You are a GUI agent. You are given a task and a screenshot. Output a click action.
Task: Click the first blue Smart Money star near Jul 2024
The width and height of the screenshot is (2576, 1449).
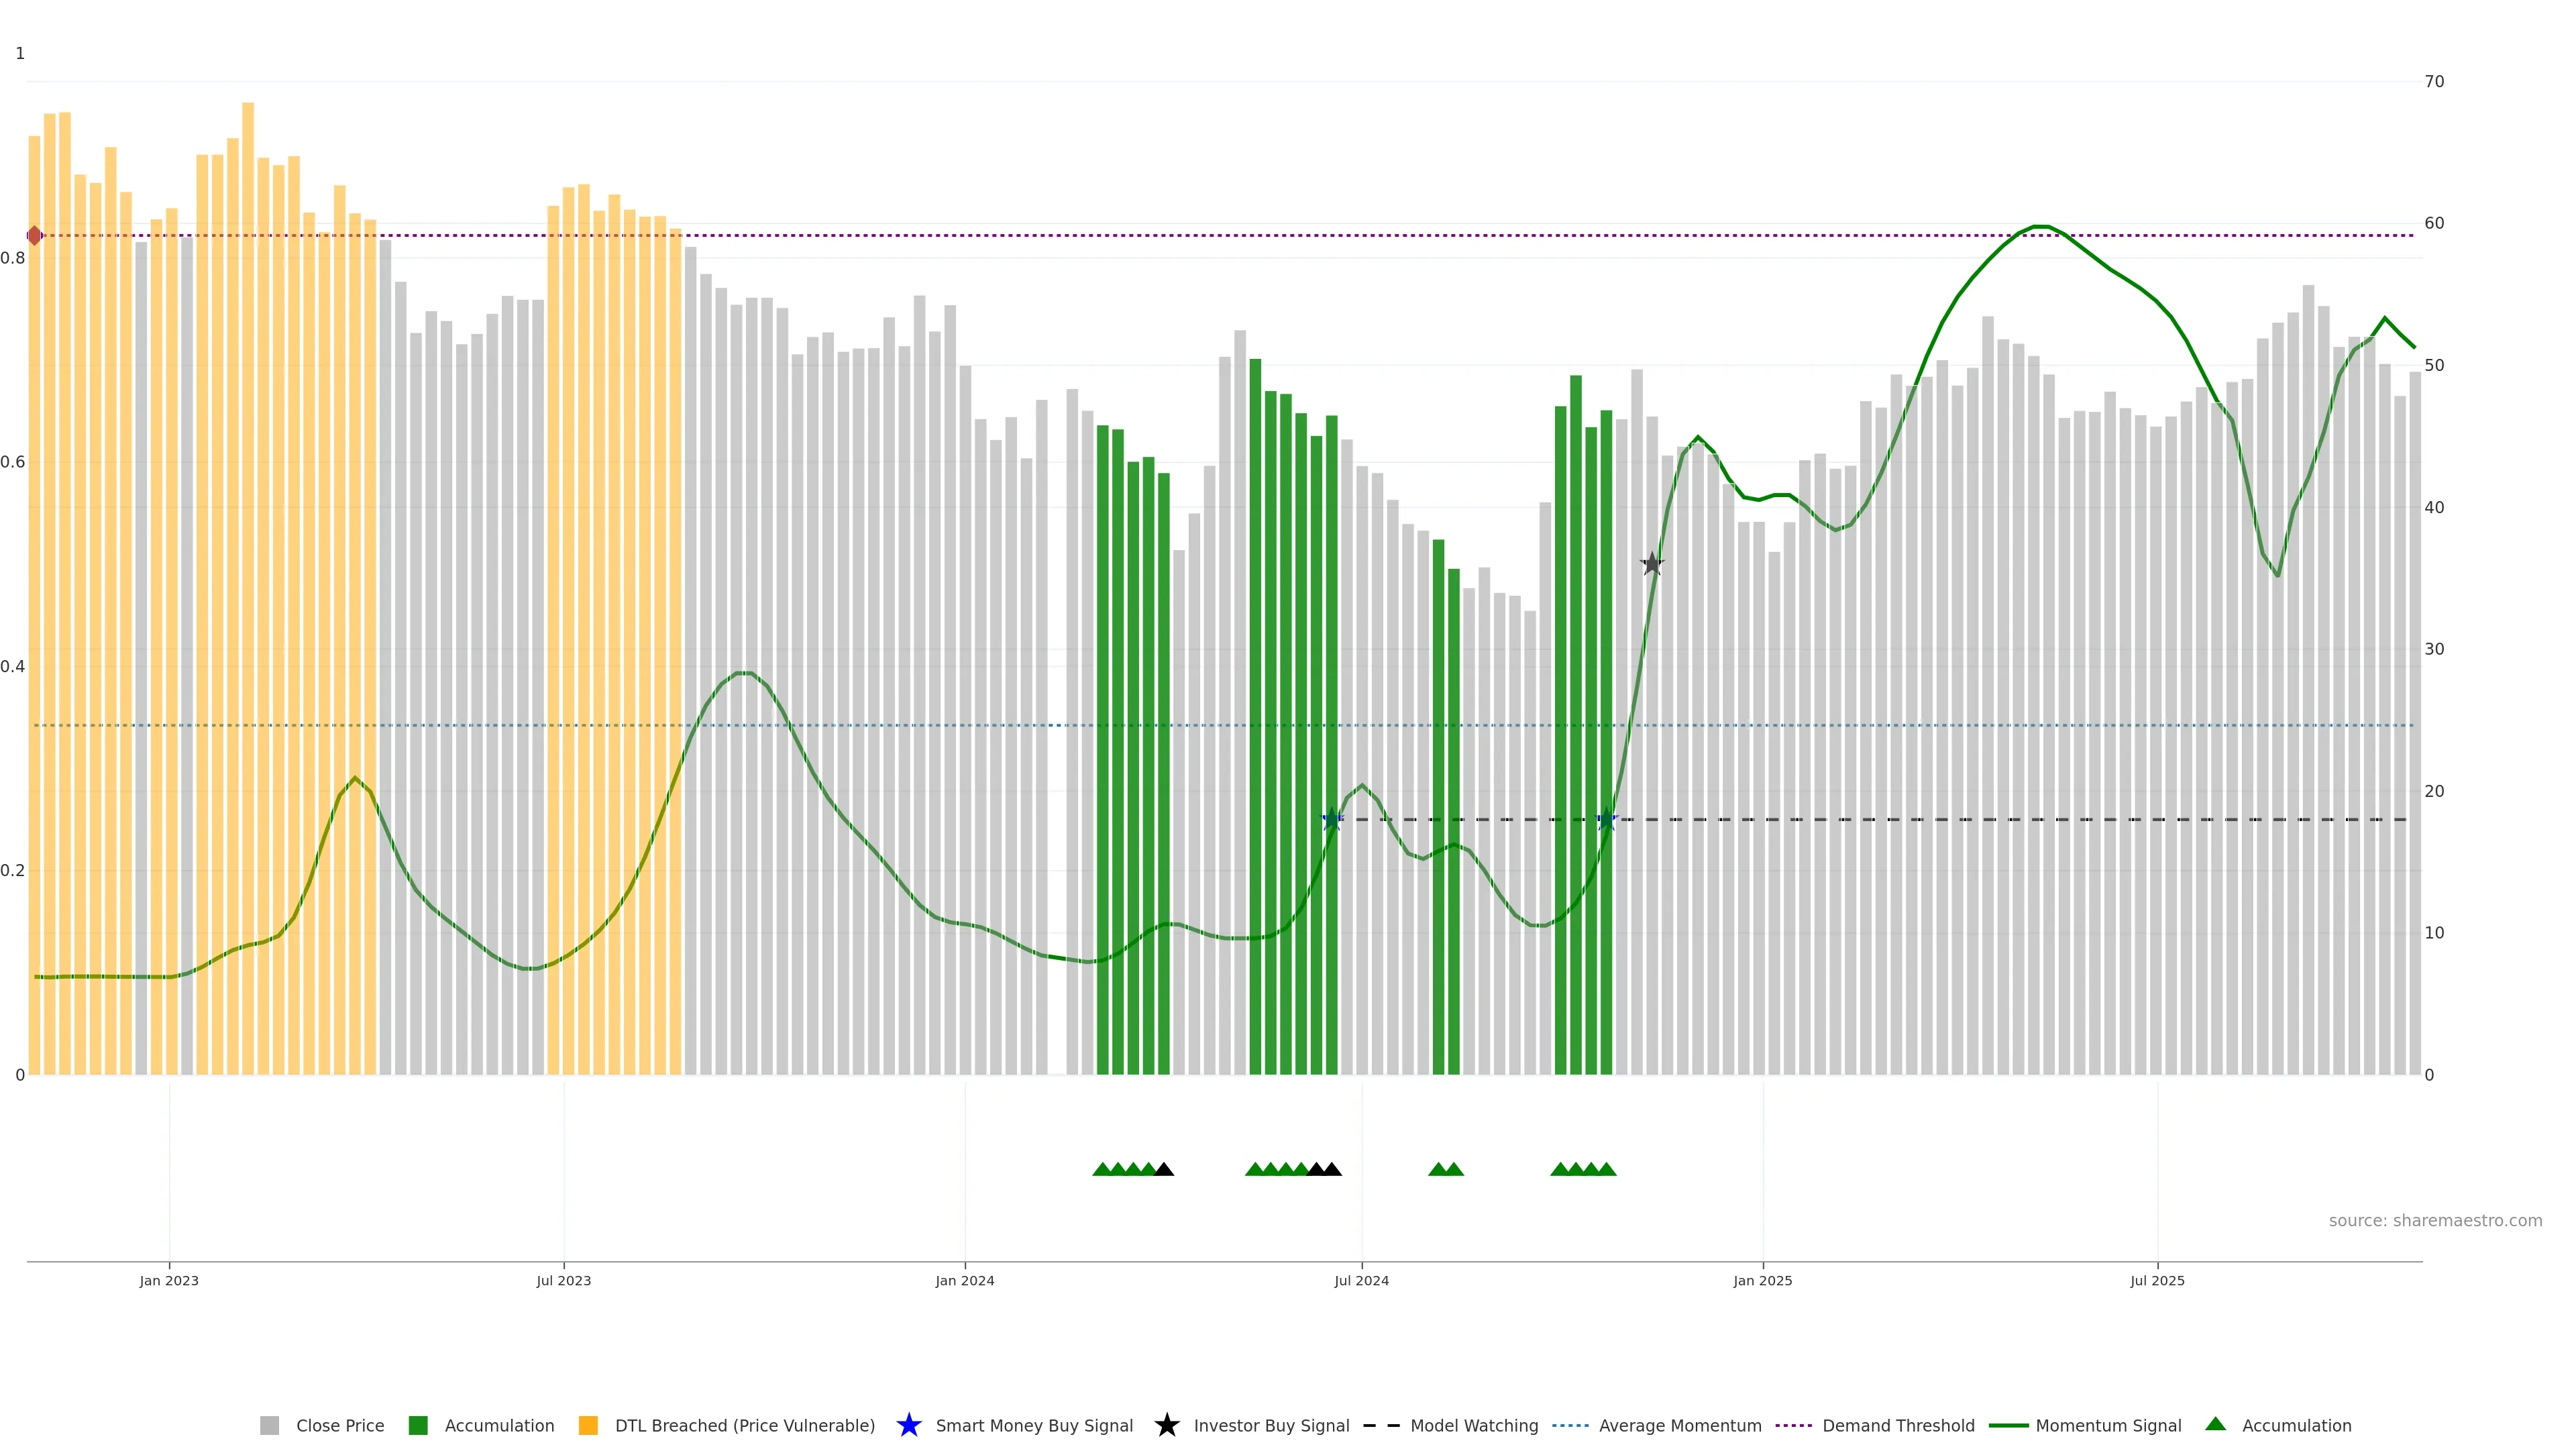coord(1332,820)
